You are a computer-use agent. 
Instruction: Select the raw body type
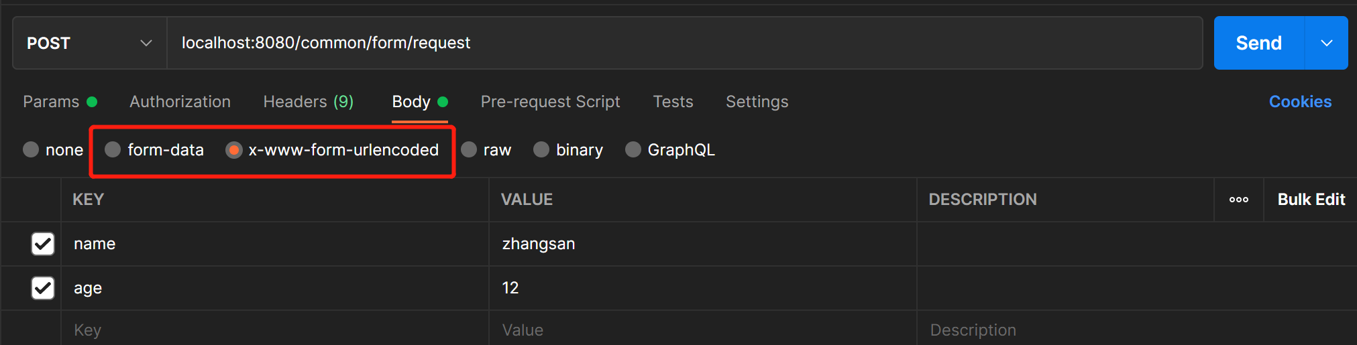[x=469, y=149]
